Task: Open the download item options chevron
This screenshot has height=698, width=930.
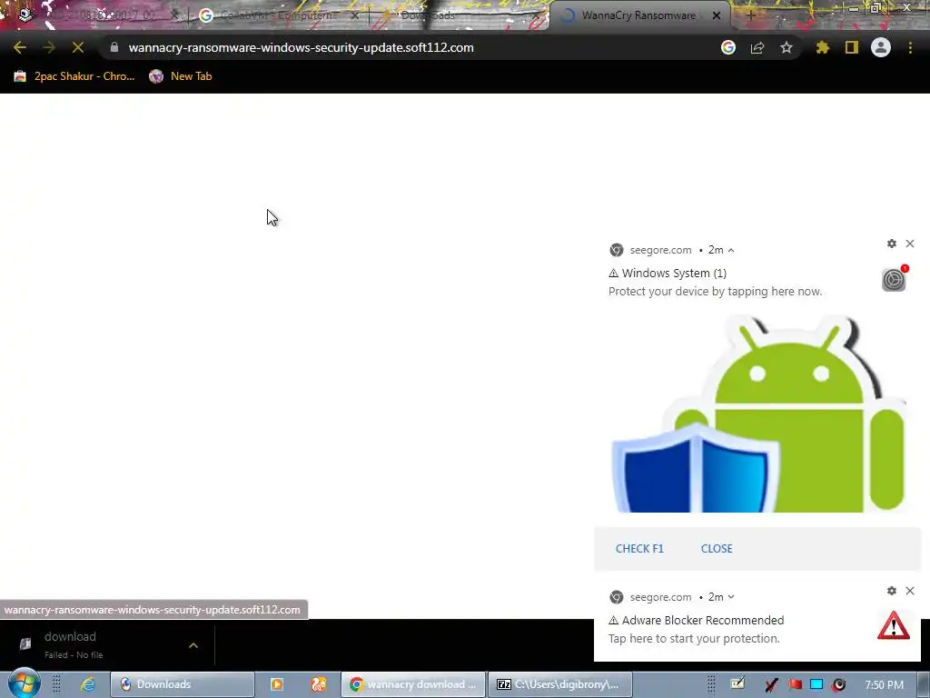Action: [x=193, y=645]
